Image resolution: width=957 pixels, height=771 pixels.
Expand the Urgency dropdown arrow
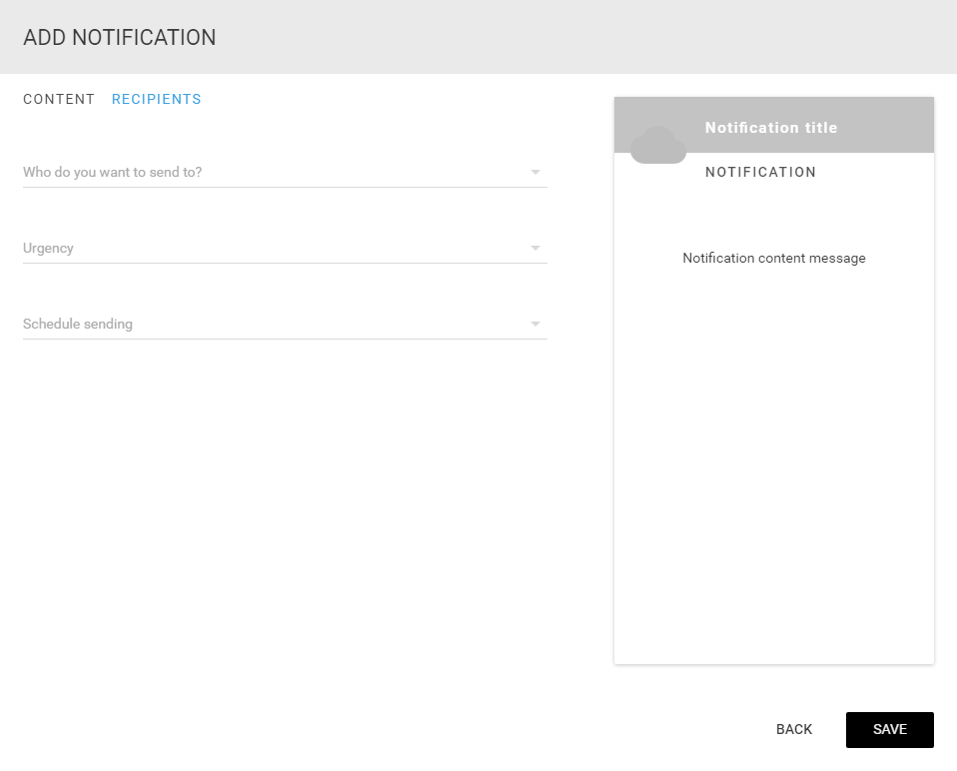[535, 249]
